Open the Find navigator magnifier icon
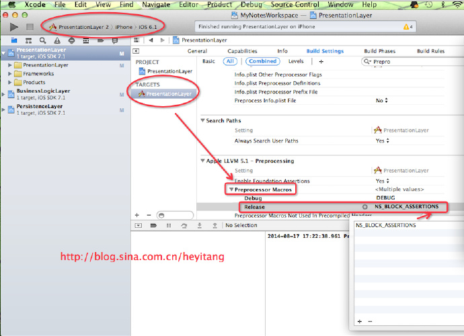The image size is (464, 336). coord(43,40)
